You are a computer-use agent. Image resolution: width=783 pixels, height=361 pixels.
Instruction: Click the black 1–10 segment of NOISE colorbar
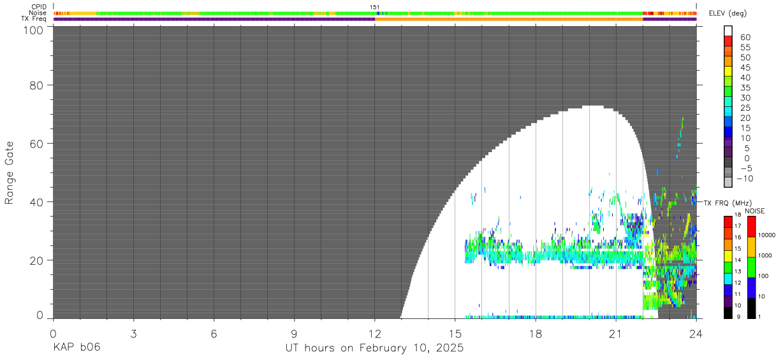[x=751, y=308]
